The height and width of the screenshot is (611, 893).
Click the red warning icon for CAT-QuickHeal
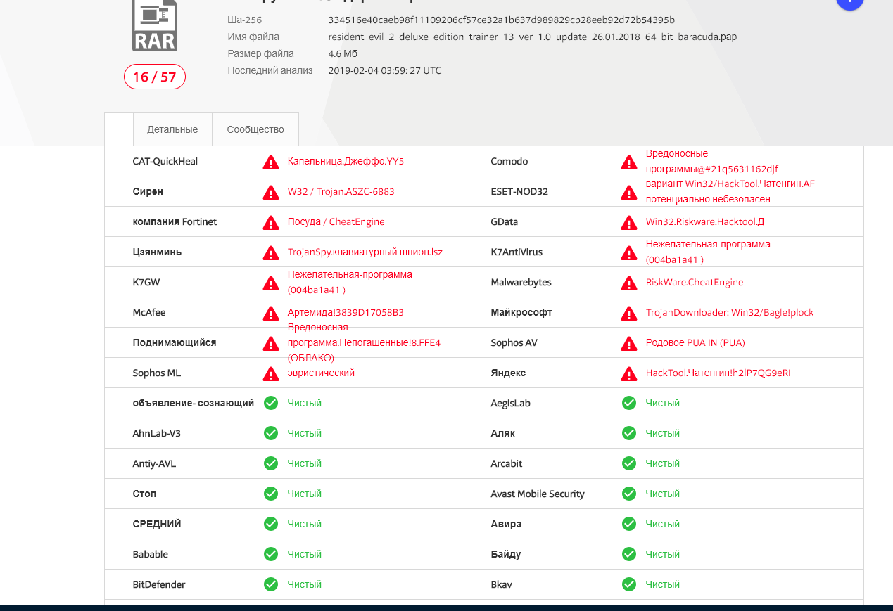coord(270,162)
